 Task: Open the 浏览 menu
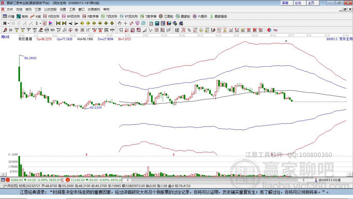coord(19,9)
